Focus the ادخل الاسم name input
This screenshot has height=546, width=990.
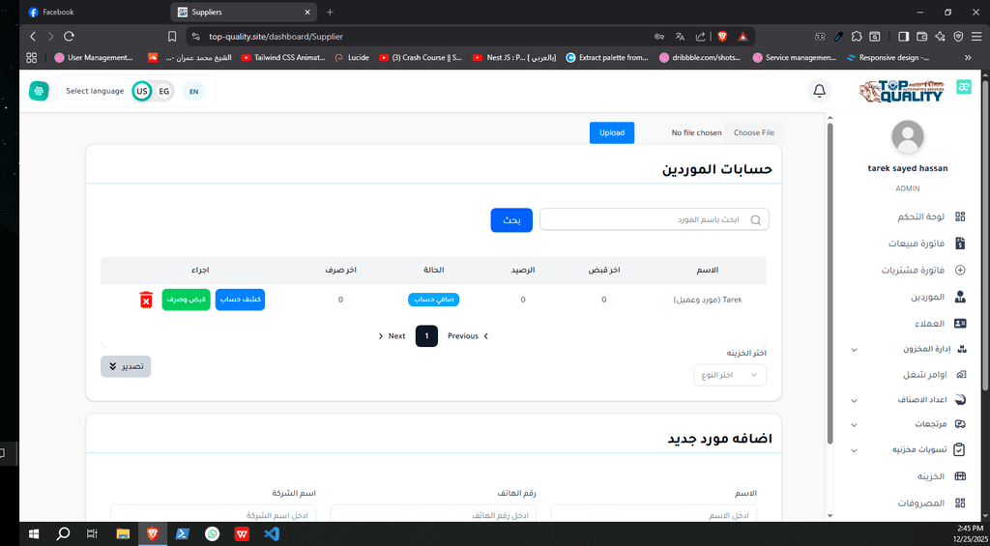[654, 514]
